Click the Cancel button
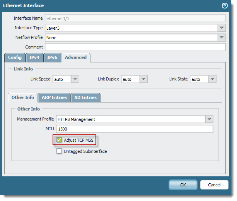Image resolution: width=237 pixels, height=201 pixels. pos(214,185)
